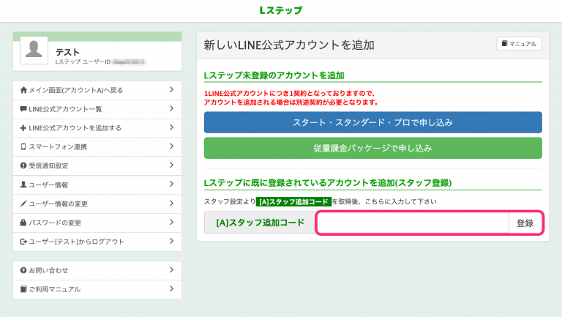Image resolution: width=562 pixels, height=317 pixels.
Task: Expand chevron on スマートフォン連携 row
Action: coord(171,146)
